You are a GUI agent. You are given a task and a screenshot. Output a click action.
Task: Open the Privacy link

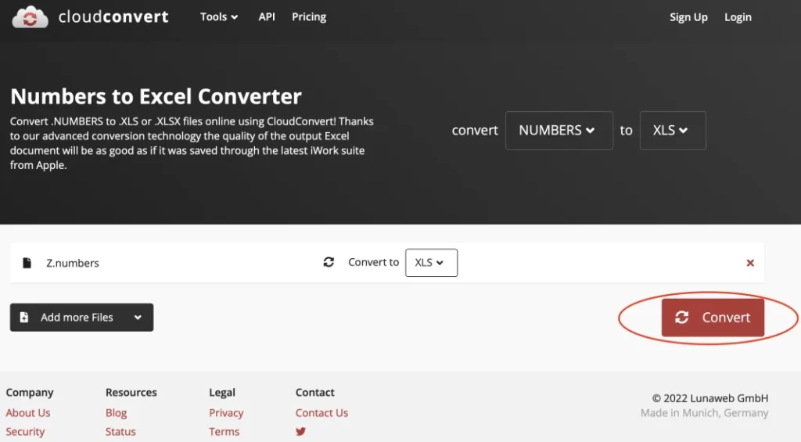click(x=226, y=413)
